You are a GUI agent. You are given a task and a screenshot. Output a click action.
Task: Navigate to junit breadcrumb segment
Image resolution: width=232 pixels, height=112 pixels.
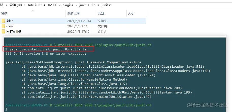point(82,5)
